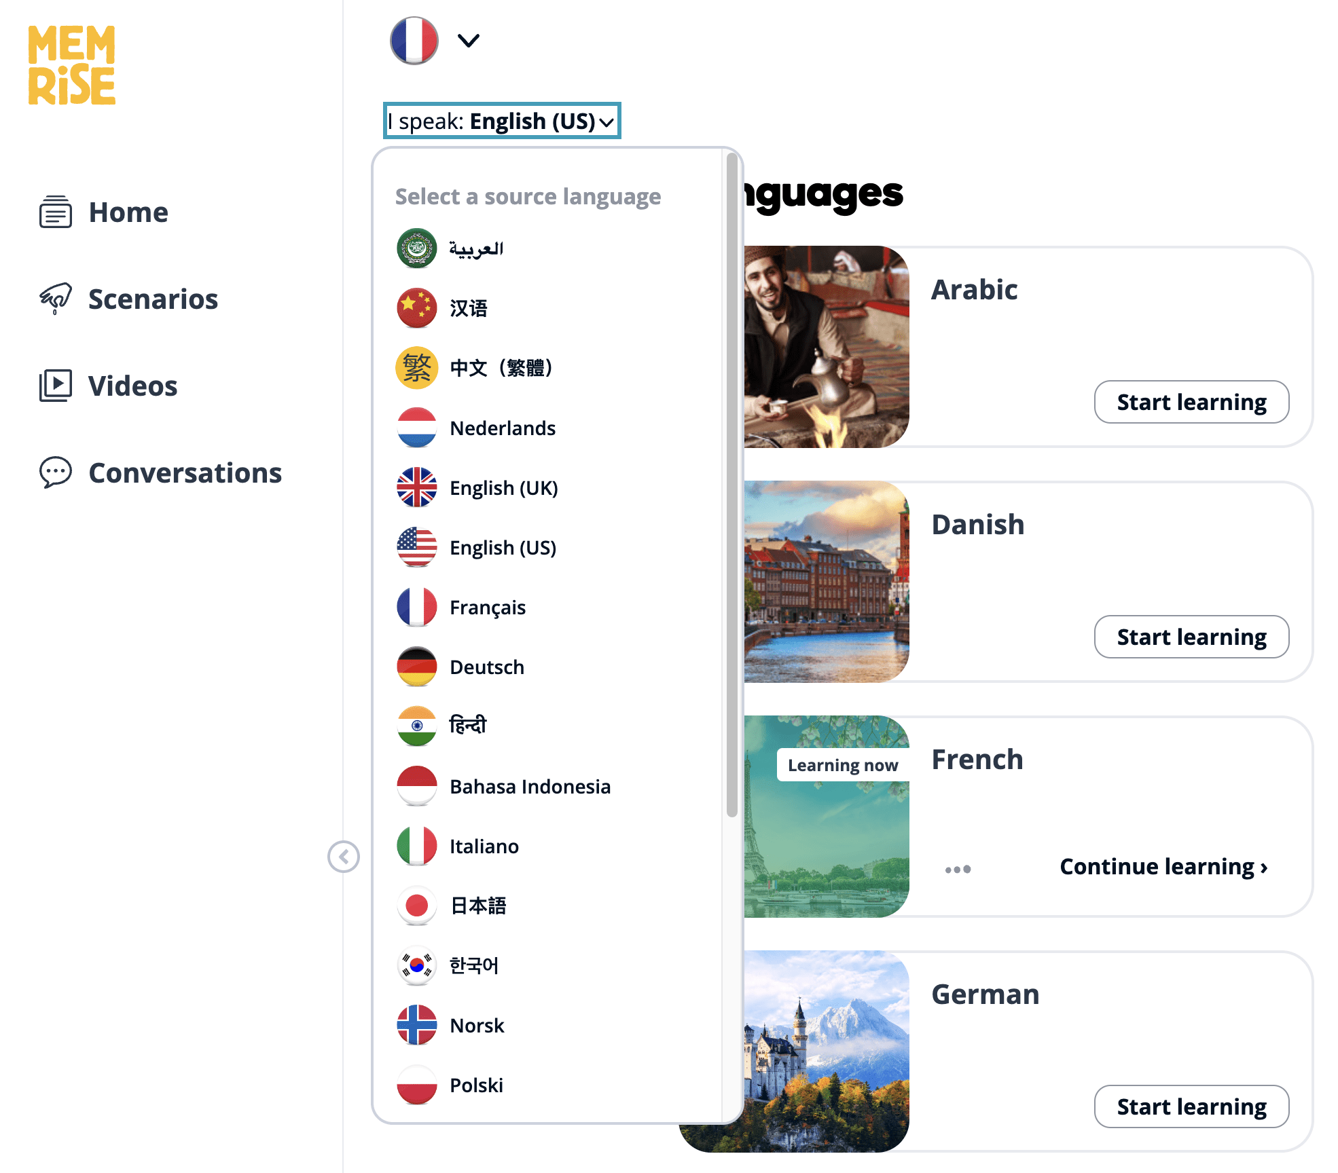
Task: Start learning Arabic
Action: tap(1191, 402)
